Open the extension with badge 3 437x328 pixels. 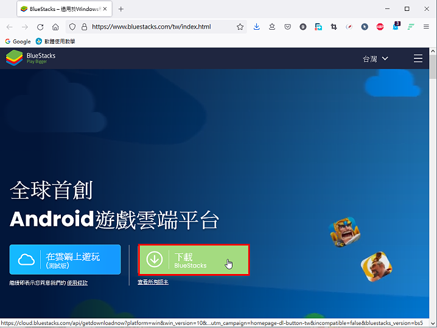396,26
